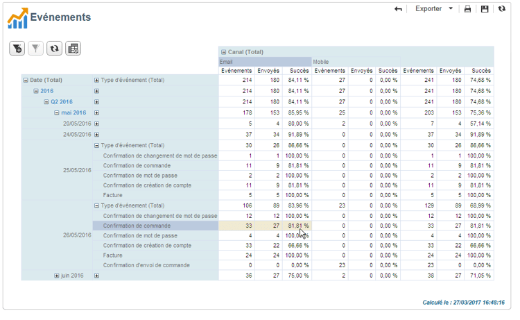Collapse the mai 2016 month node
The image size is (520, 320).
[57, 113]
